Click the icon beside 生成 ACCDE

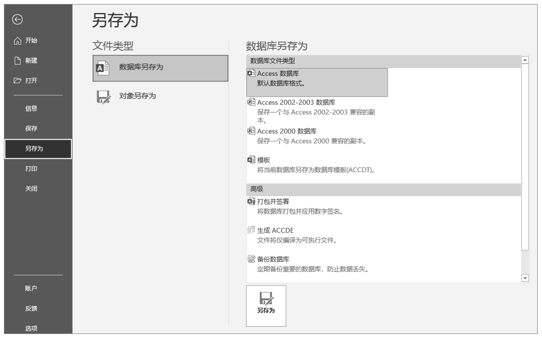(251, 230)
